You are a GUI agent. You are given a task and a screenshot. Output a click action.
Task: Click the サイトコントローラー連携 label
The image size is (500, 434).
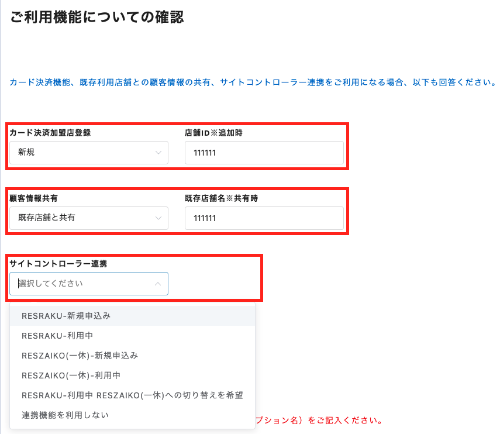pyautogui.click(x=58, y=264)
